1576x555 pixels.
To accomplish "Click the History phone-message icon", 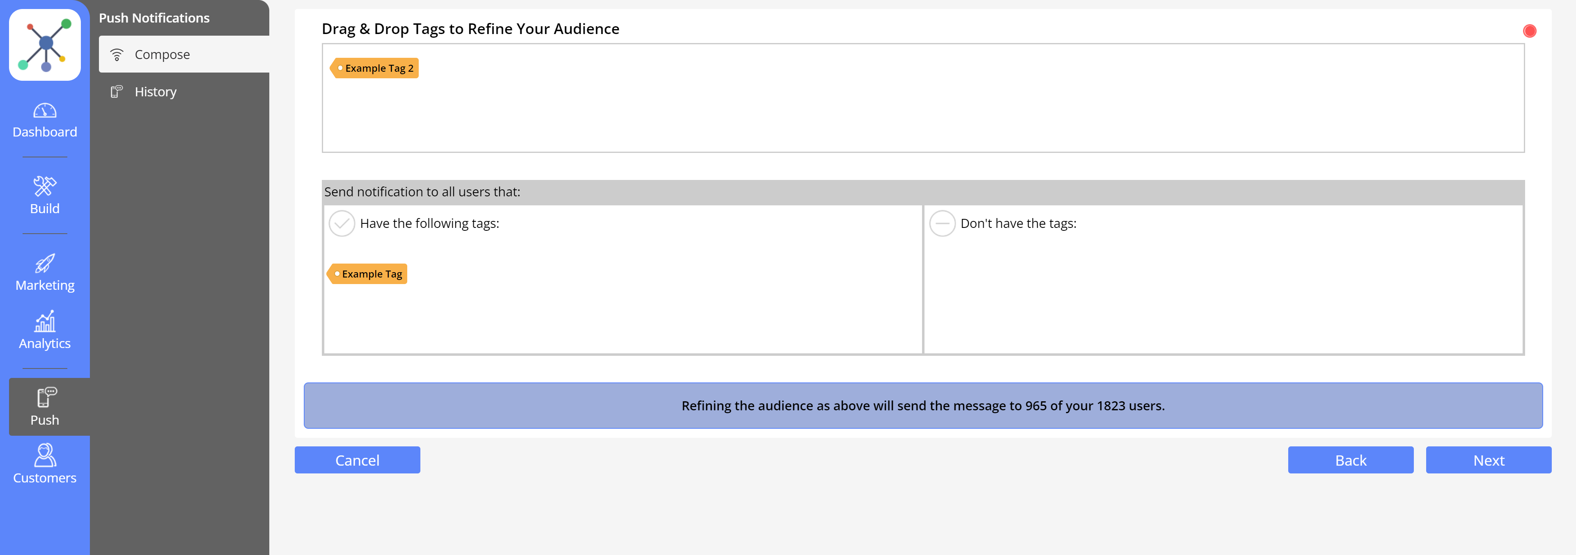I will pyautogui.click(x=116, y=92).
